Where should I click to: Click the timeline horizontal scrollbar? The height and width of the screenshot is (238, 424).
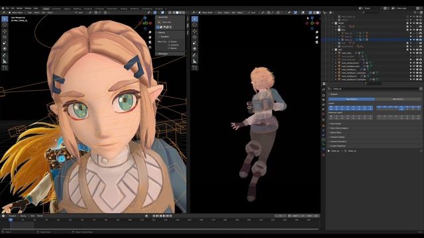click(x=160, y=229)
